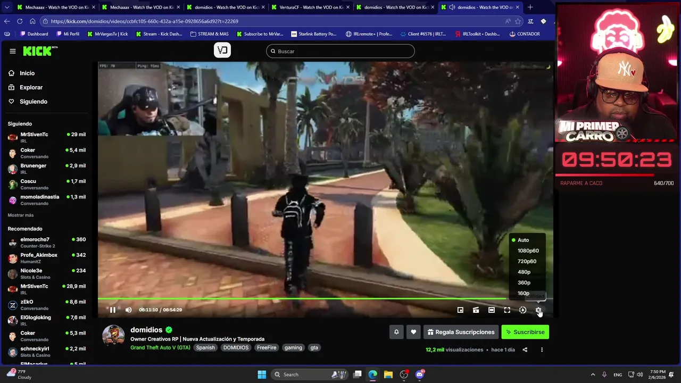Click the browser back arrow
This screenshot has width=681, height=383.
pyautogui.click(x=7, y=21)
